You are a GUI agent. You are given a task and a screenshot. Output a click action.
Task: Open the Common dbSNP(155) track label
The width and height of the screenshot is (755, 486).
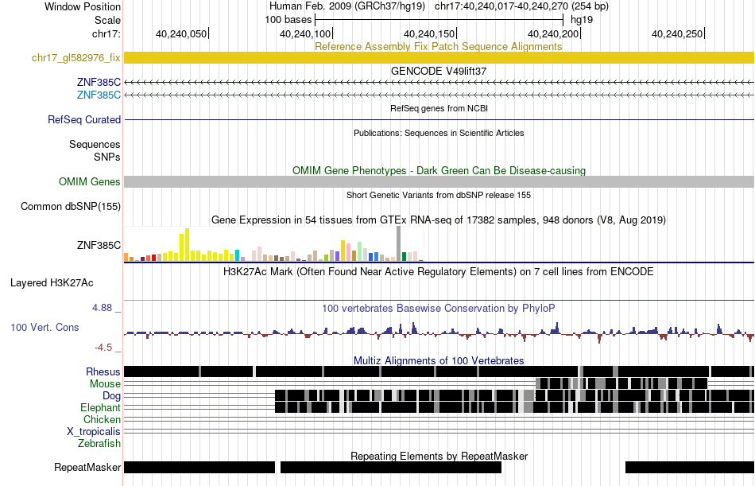click(71, 206)
